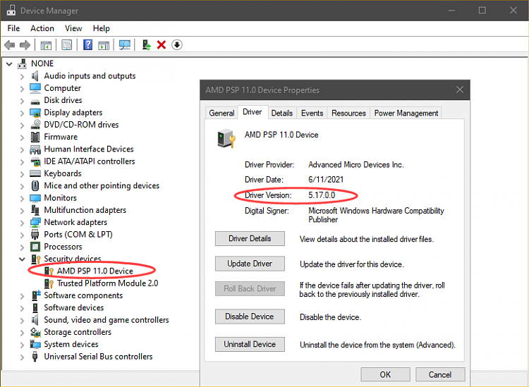Expand the Software components category

(23, 296)
